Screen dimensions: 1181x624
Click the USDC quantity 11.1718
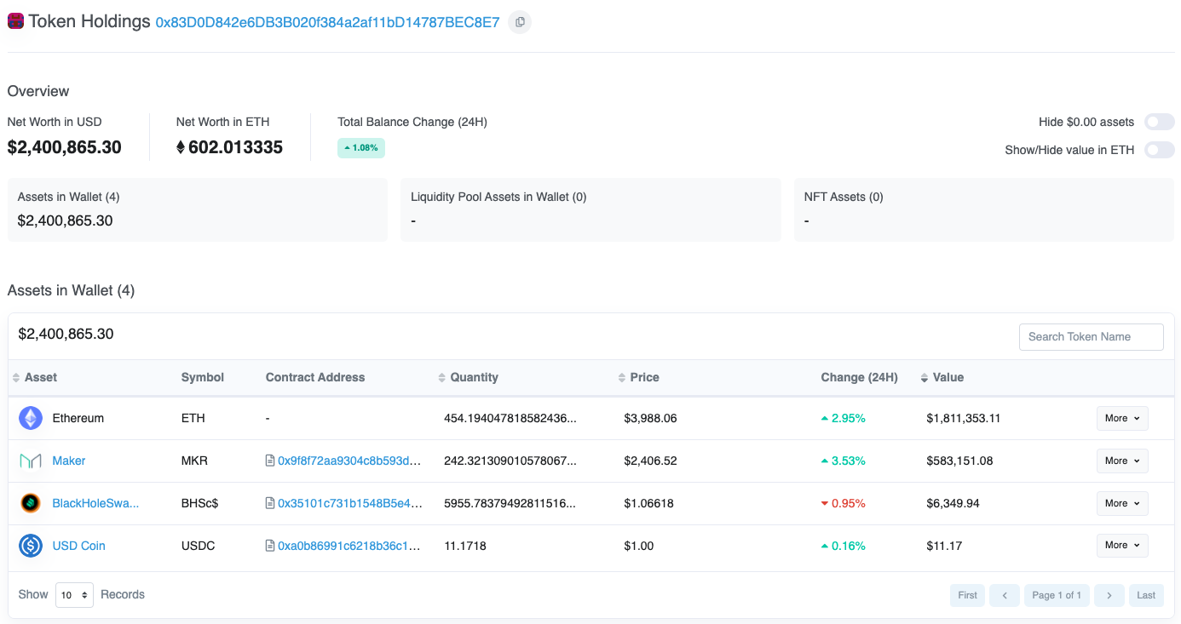[x=465, y=546]
